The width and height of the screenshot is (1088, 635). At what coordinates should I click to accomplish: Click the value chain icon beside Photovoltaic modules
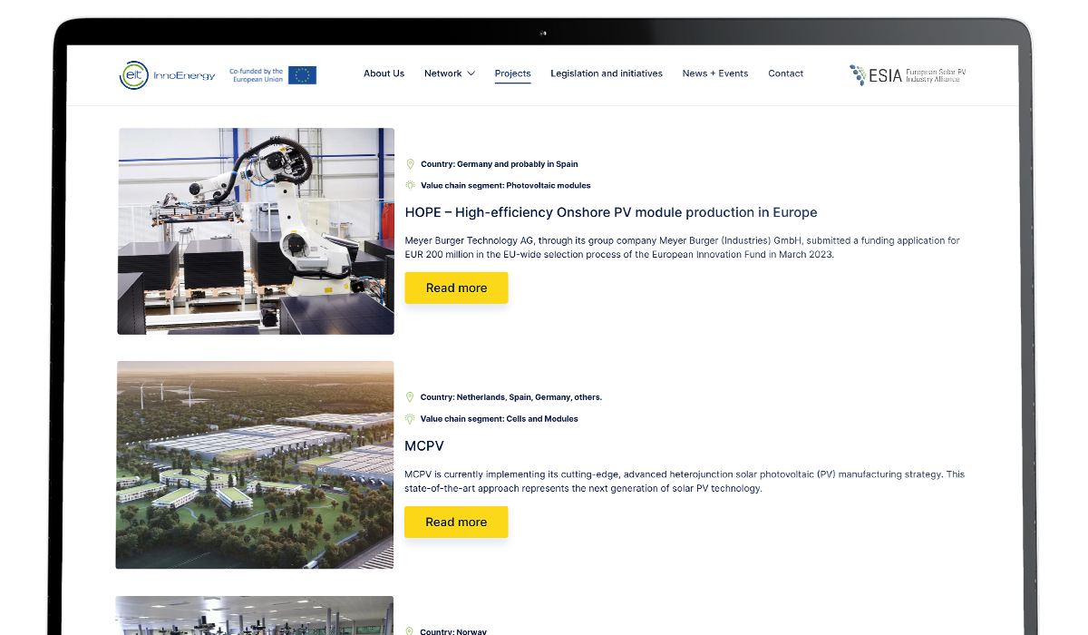(410, 185)
